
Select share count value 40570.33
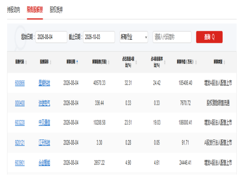(99, 83)
